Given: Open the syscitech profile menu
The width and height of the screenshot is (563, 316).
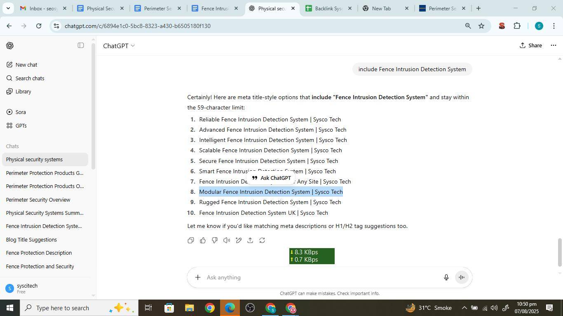Looking at the screenshot, I should [45, 288].
